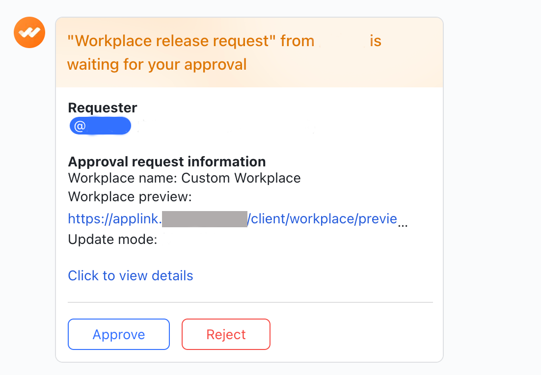Screen dimensions: 541x375
Task: Click the Approval request information heading
Action: 166,161
